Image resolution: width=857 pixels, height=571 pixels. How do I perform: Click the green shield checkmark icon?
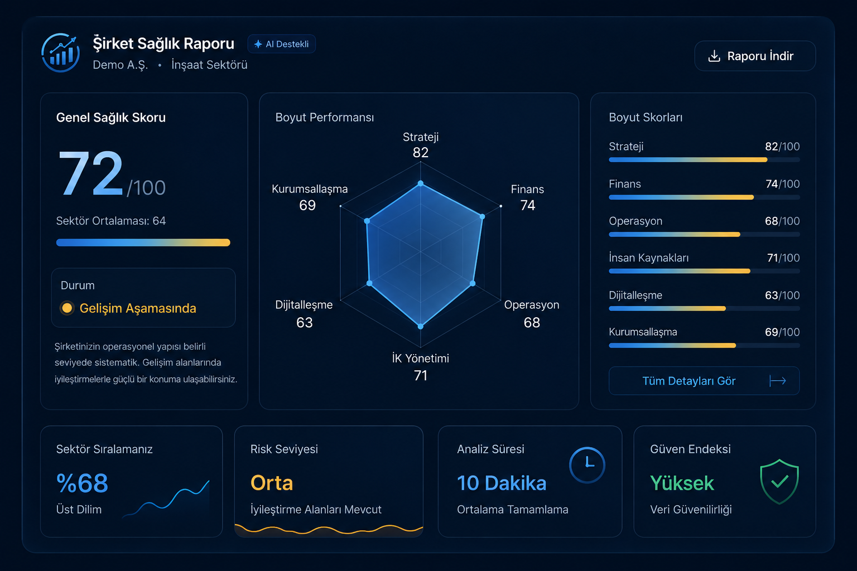click(779, 481)
